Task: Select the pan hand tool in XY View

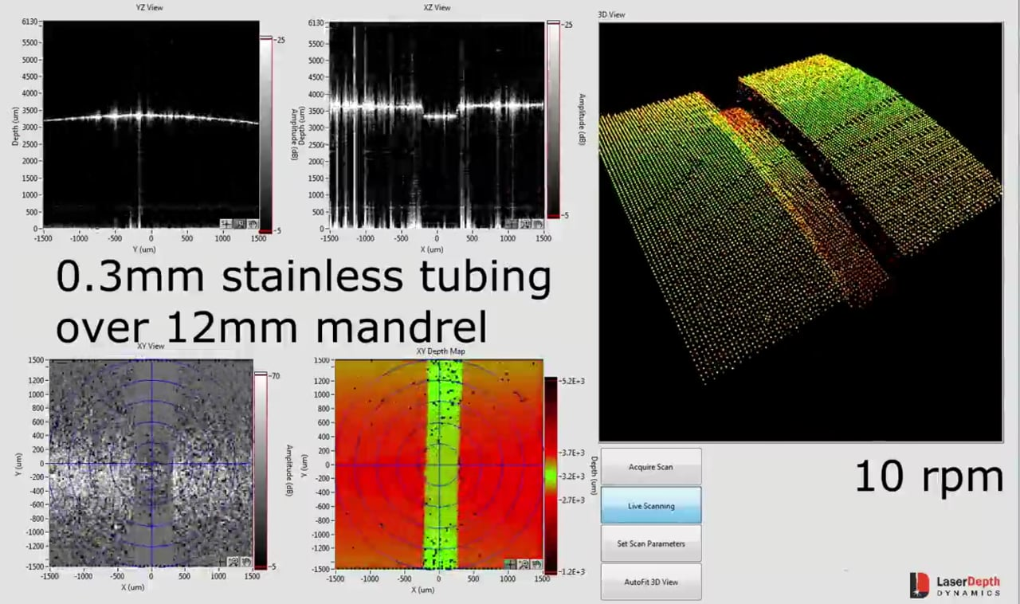Action: click(x=246, y=562)
